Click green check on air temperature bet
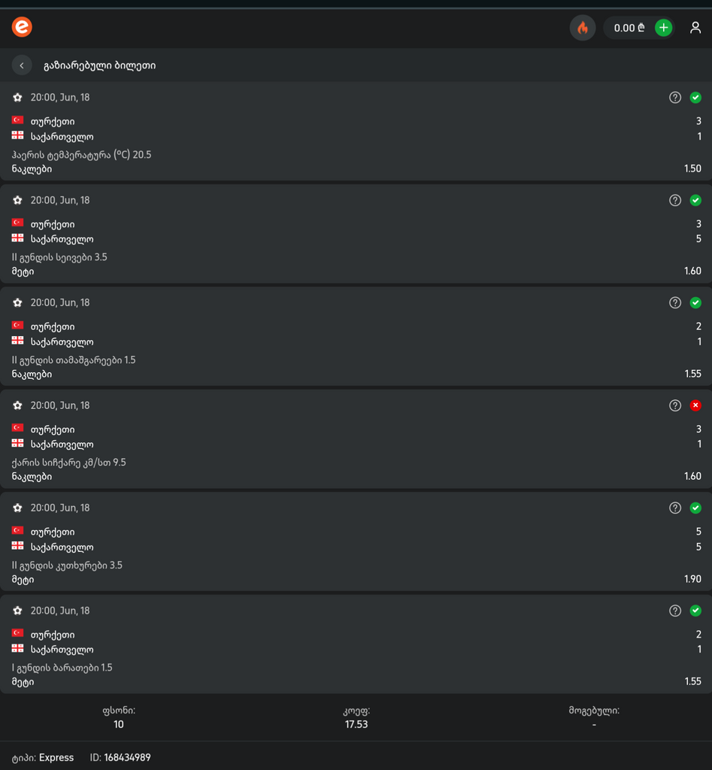The height and width of the screenshot is (770, 712). tap(695, 98)
